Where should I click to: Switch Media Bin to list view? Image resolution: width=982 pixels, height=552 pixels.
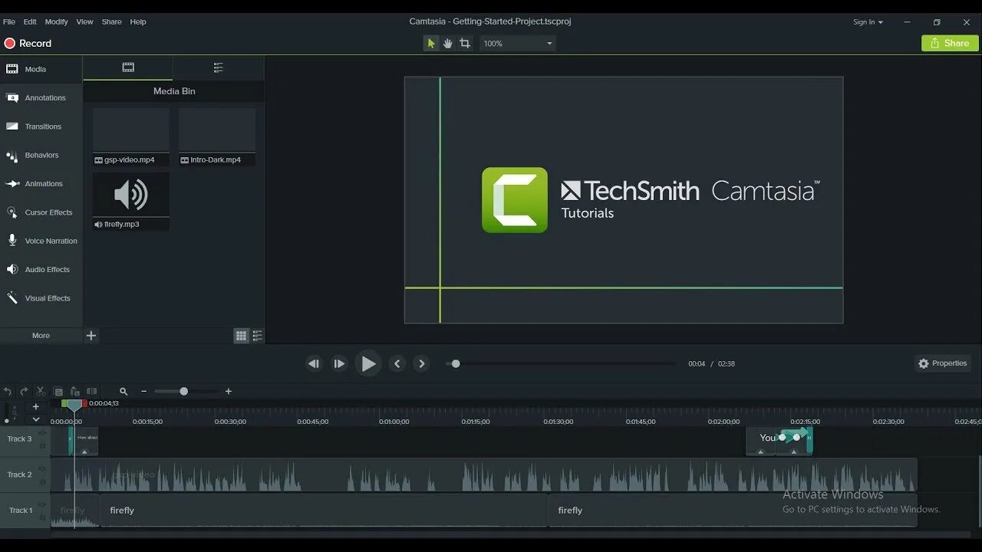click(x=258, y=336)
